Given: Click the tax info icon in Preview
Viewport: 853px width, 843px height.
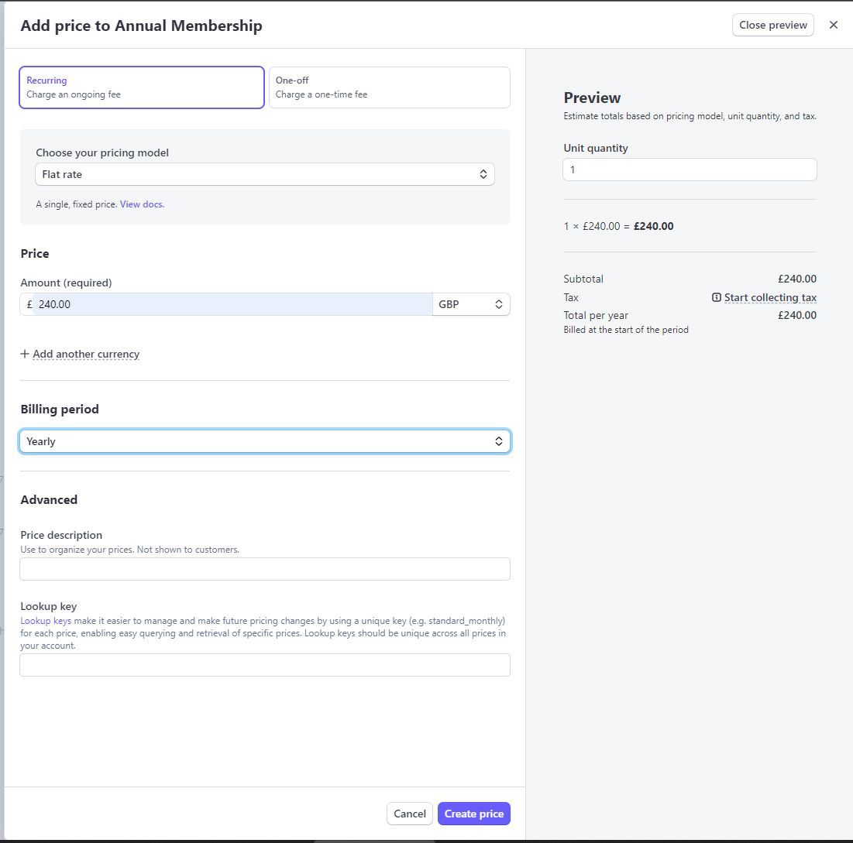Looking at the screenshot, I should [717, 298].
